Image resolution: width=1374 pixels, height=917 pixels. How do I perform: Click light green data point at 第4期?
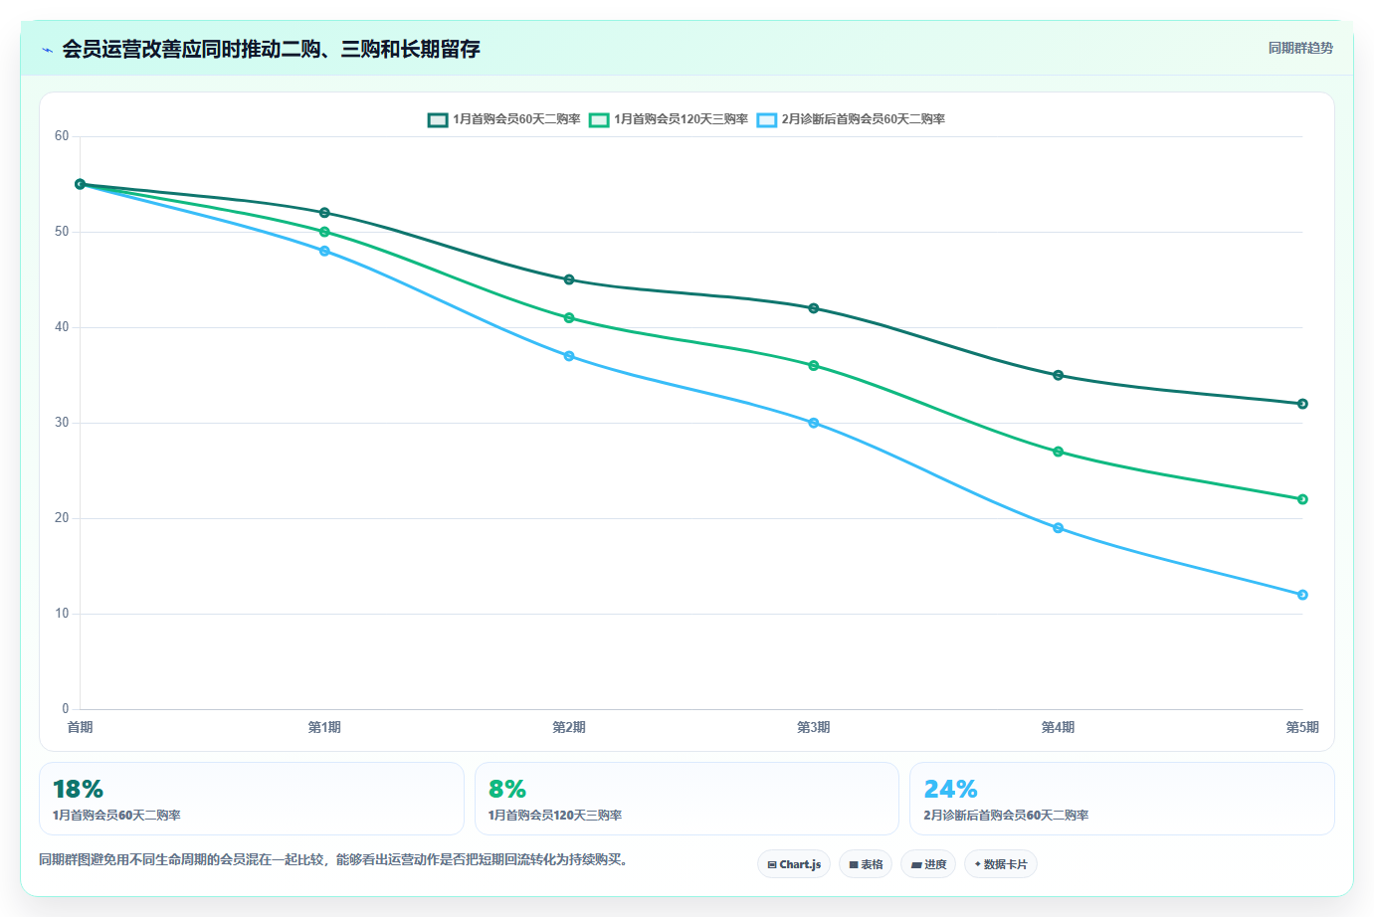tap(1058, 452)
